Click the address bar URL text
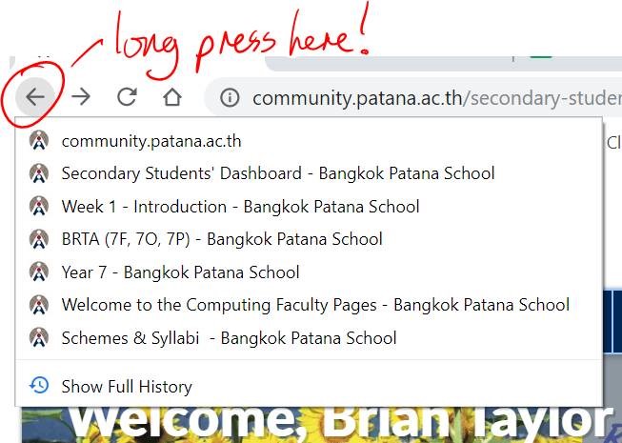The height and width of the screenshot is (443, 622). [x=436, y=98]
